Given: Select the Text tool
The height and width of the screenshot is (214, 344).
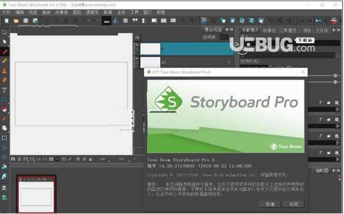Looking at the screenshot, I should [5, 90].
